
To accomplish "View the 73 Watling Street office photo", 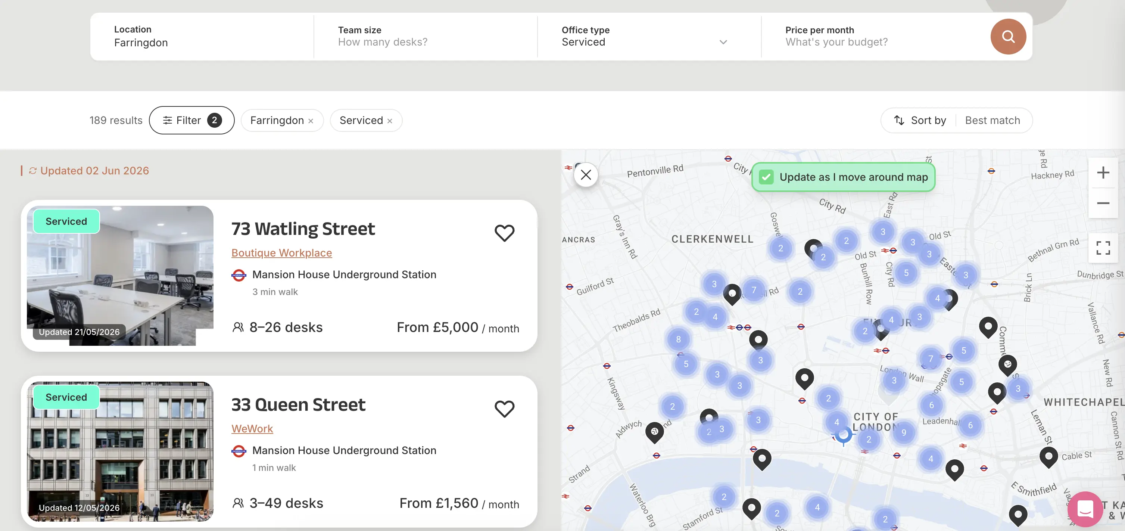I will pos(120,276).
